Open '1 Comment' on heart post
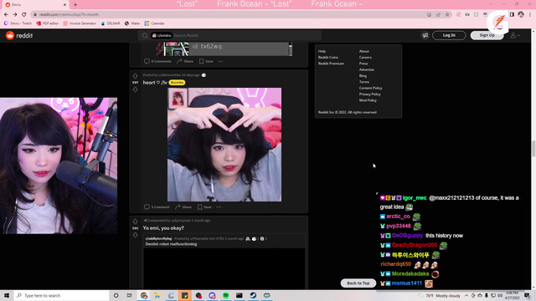 click(x=157, y=207)
